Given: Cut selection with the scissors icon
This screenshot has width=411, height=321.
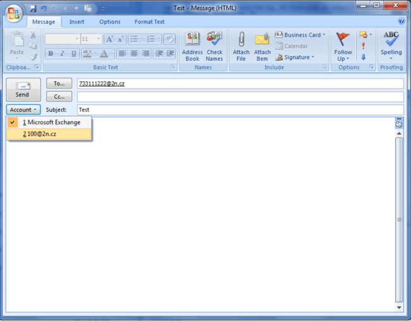Looking at the screenshot, I should tap(33, 35).
